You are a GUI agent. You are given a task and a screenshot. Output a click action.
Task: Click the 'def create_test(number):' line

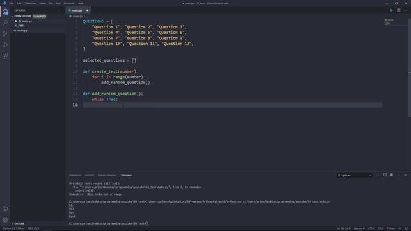(110, 71)
